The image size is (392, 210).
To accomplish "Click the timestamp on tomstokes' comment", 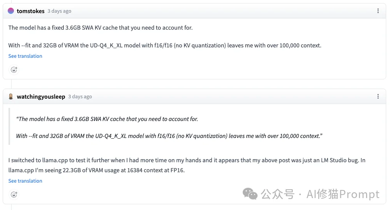I will [59, 11].
